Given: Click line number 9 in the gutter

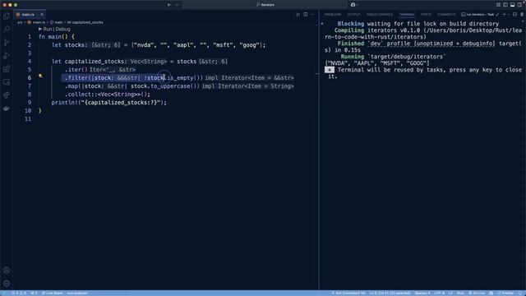Looking at the screenshot, I should pos(30,102).
